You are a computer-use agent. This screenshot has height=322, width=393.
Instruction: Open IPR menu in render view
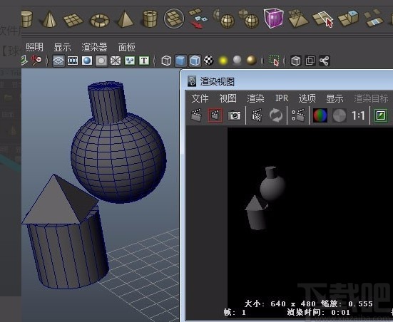pos(282,98)
